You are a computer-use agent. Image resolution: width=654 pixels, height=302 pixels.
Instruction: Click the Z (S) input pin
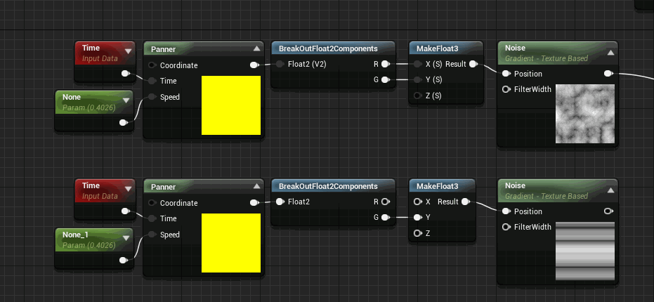point(418,96)
